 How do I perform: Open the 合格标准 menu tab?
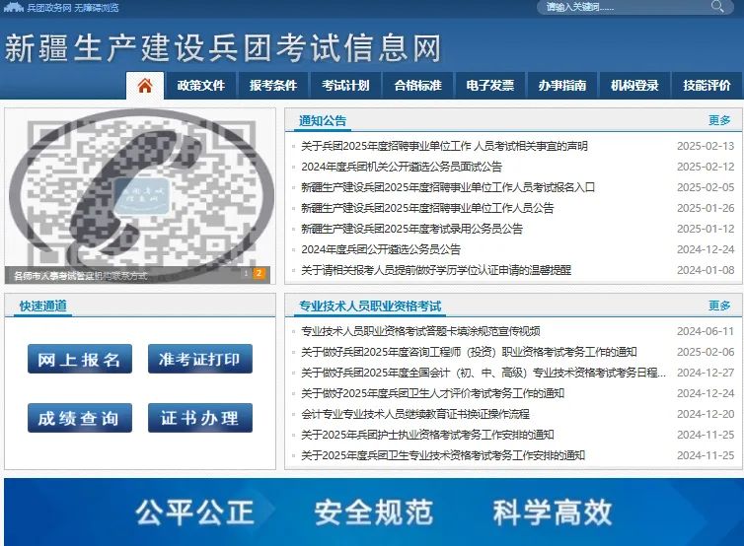[417, 86]
